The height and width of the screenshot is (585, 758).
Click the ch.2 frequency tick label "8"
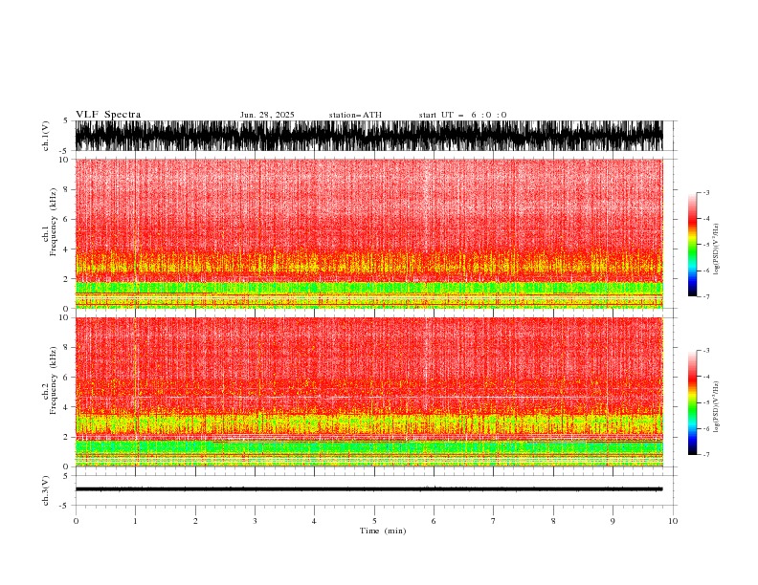coord(66,347)
